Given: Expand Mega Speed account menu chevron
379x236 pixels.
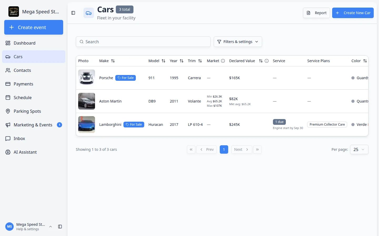Looking at the screenshot, I should coord(51,227).
